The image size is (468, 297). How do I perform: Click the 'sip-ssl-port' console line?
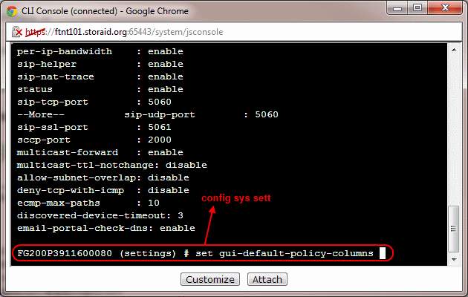[94, 127]
